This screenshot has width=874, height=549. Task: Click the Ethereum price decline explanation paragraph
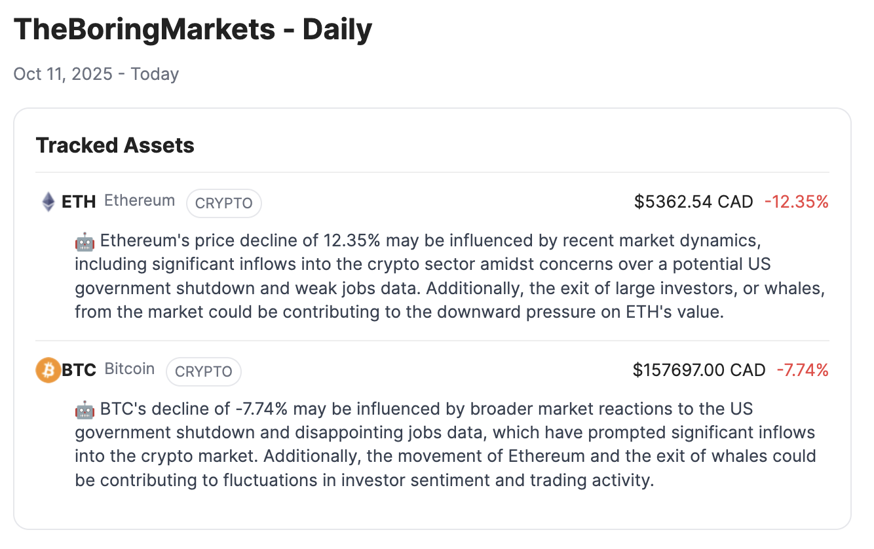[x=419, y=276]
